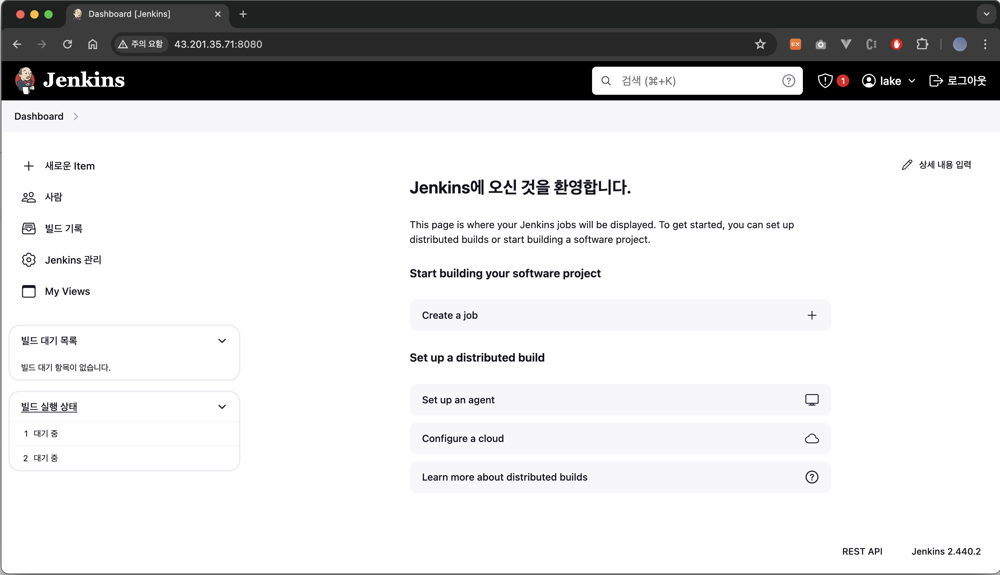Click the monitor icon on Set up an agent
Viewport: 1000px width, 575px height.
click(811, 399)
